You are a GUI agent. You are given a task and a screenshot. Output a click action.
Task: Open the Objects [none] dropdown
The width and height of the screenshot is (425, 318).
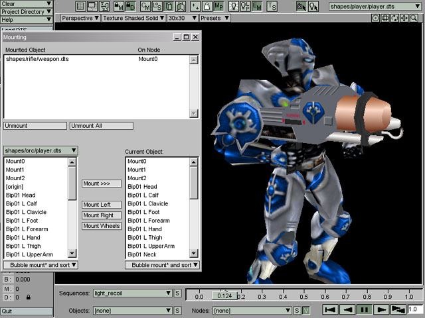133,311
